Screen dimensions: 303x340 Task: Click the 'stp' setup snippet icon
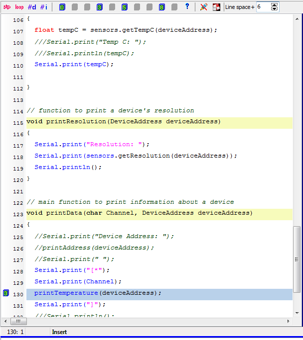click(x=7, y=7)
